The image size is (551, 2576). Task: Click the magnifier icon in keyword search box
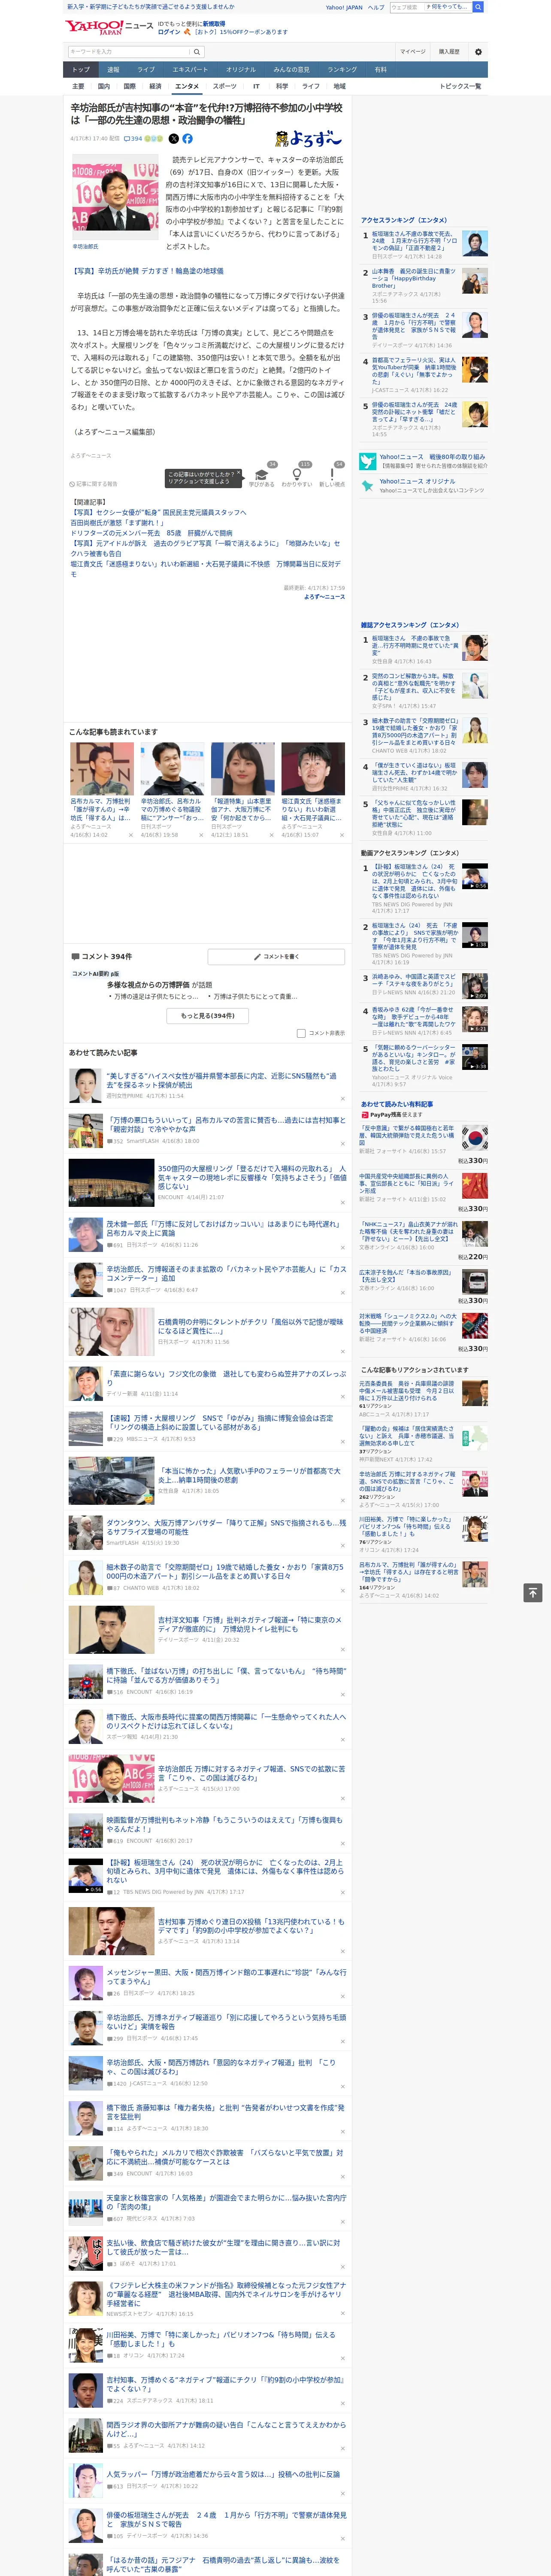(197, 51)
